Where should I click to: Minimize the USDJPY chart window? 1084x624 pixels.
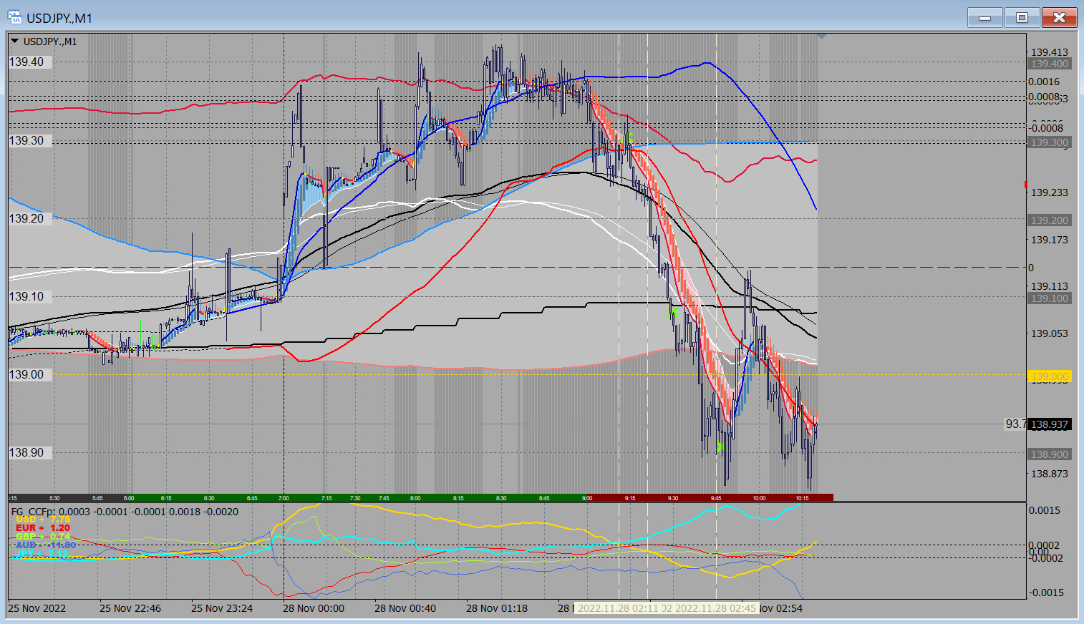pos(985,18)
